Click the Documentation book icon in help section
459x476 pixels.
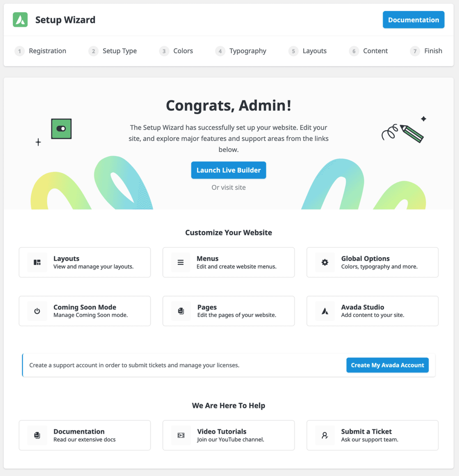(x=37, y=435)
